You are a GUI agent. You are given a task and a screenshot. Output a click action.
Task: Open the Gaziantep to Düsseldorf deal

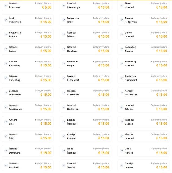coord(143,78)
